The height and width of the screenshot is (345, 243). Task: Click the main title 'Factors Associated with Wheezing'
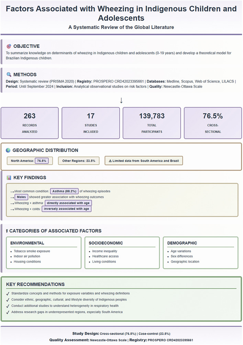tap(121, 13)
